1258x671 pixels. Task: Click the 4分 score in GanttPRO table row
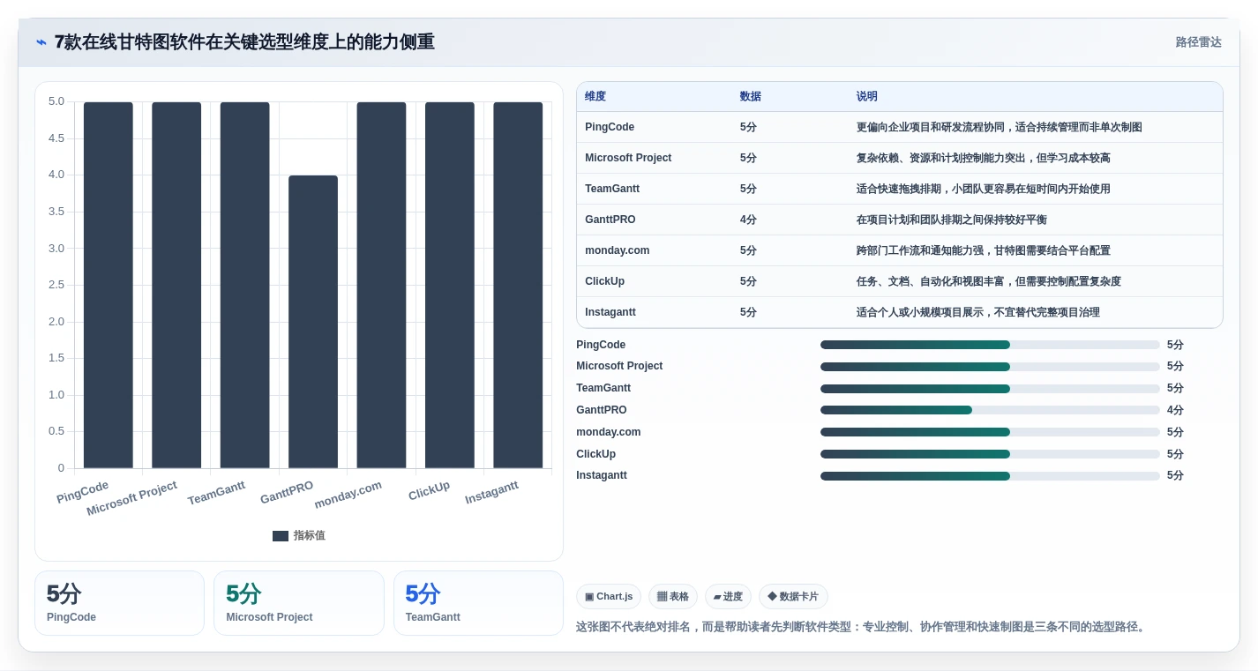point(748,220)
